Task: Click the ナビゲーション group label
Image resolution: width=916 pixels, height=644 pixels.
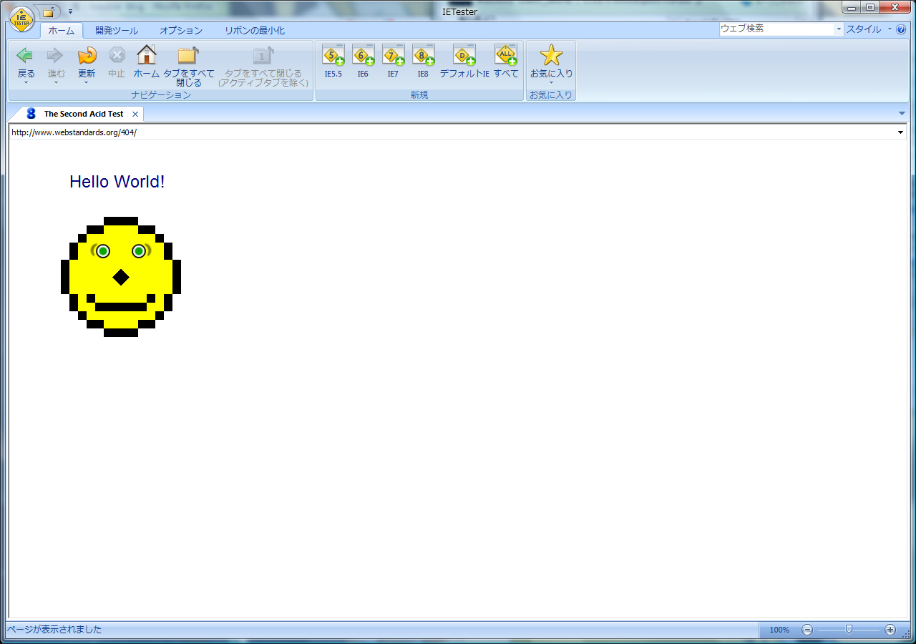Action: click(x=161, y=94)
